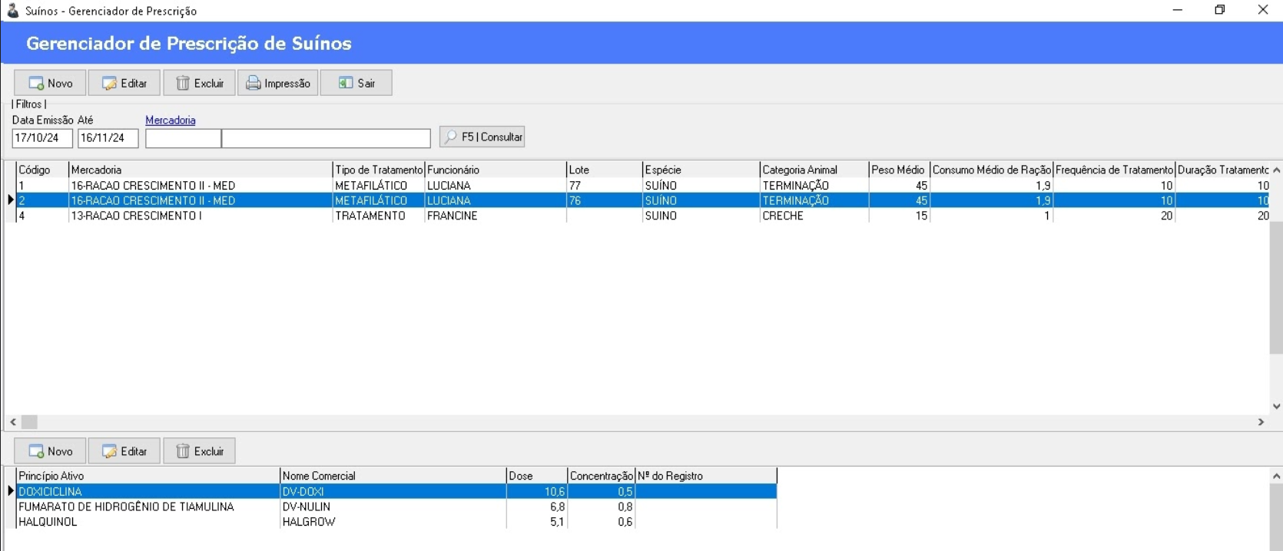Click the lower grid scroll up arrow
The width and height of the screenshot is (1283, 551).
click(x=1276, y=477)
